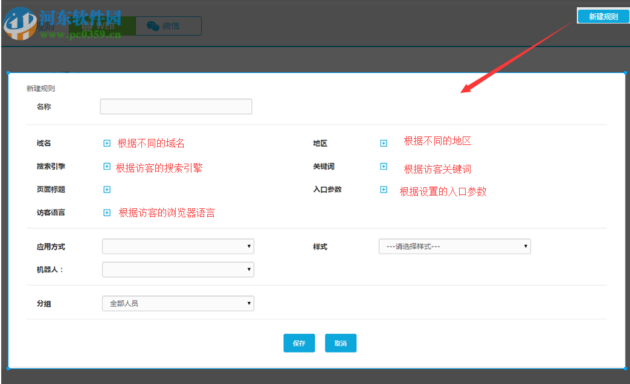Click the 取消 button
Screen dimensions: 630x384
pyautogui.click(x=340, y=342)
